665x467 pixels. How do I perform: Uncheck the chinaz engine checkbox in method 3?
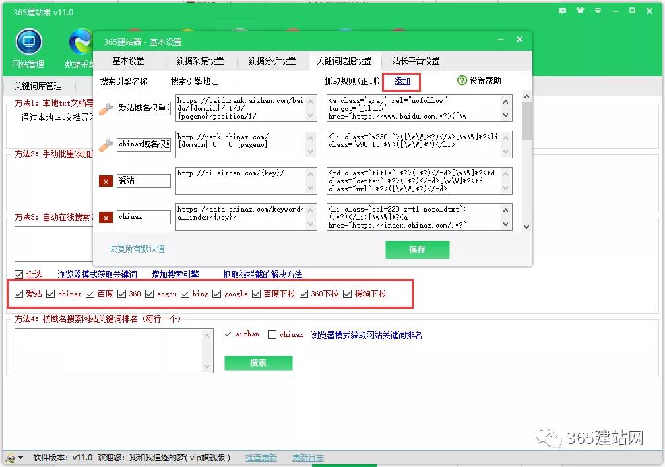click(50, 294)
